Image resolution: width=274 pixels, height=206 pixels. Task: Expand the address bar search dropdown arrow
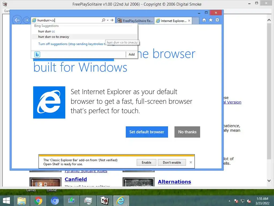coord(108,20)
